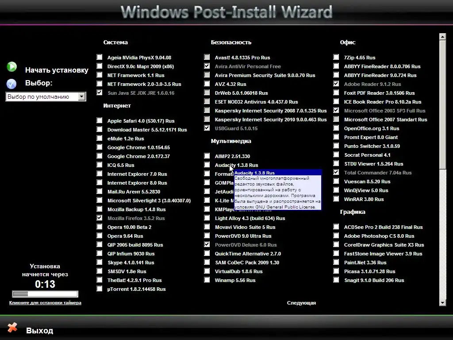Screen dimensions: 453x340
Task: Click 'Punto Switcher 3.1.0.59' label
Action: [x=372, y=146]
